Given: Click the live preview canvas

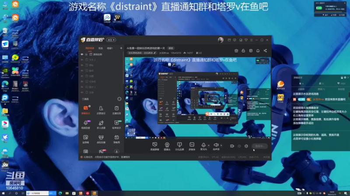Looking at the screenshot, I should pyautogui.click(x=198, y=98).
